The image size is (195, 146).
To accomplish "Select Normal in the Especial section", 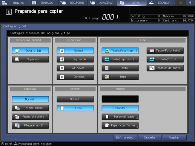I will 30,99.
